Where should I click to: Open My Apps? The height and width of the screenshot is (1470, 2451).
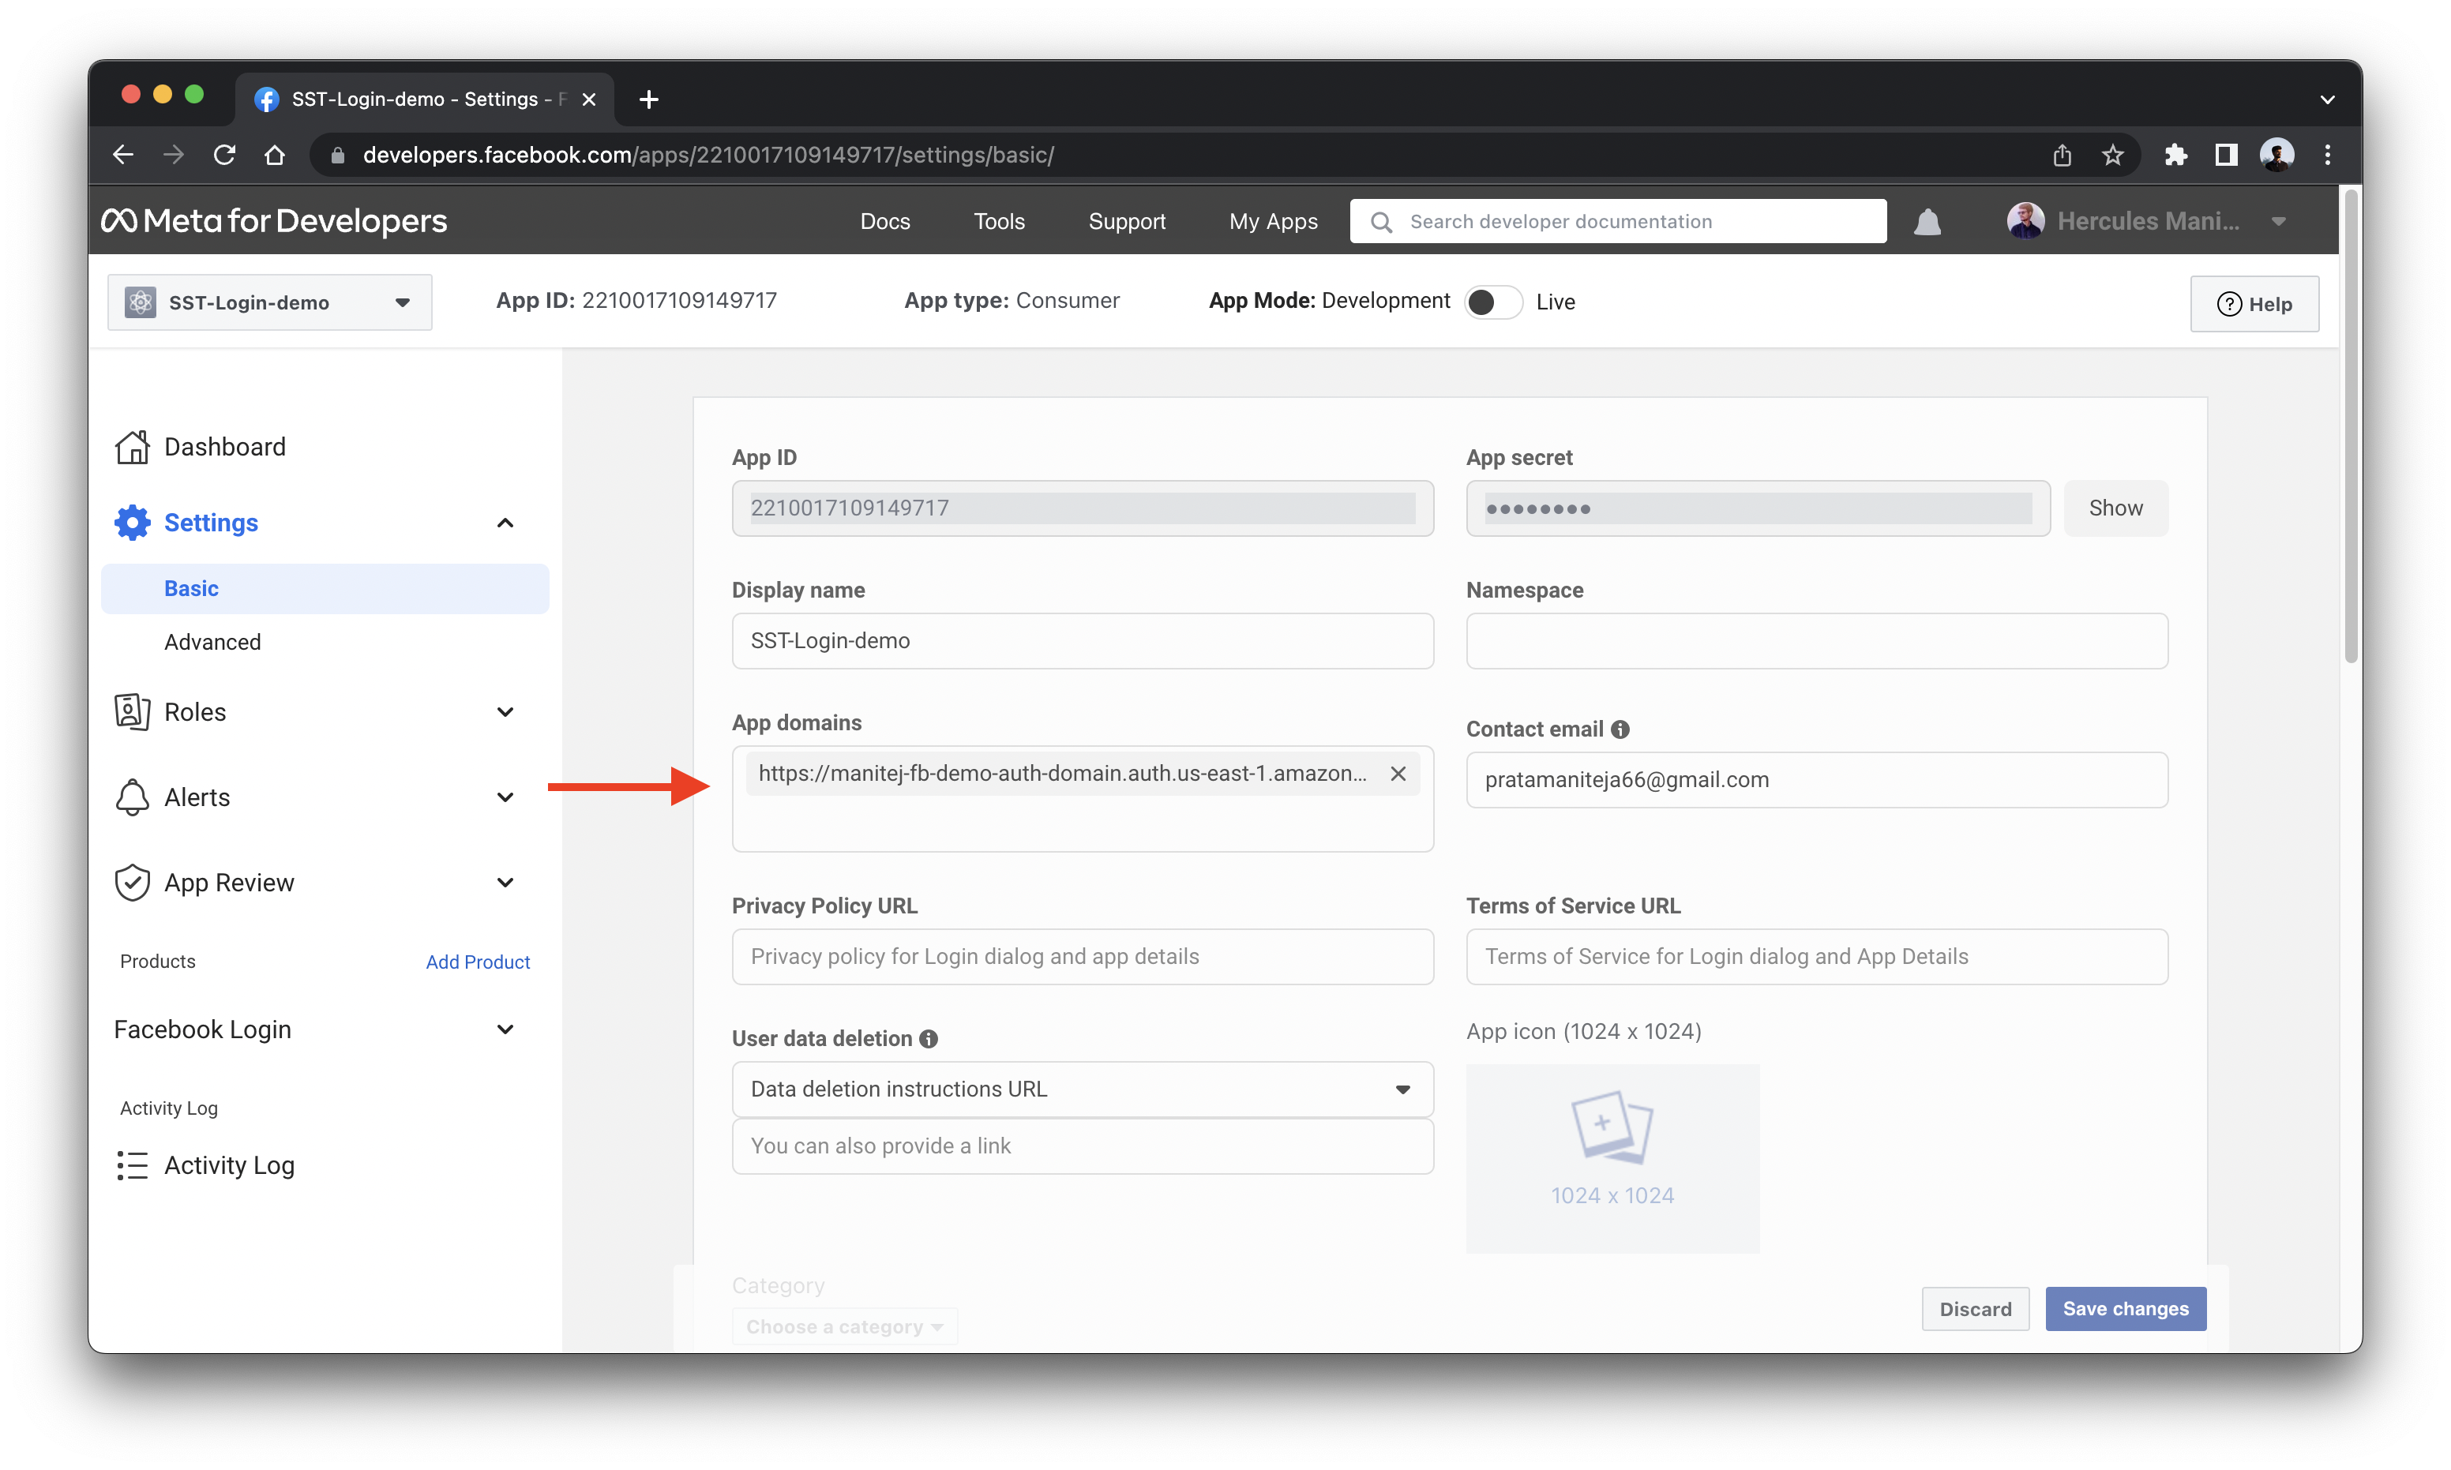tap(1273, 221)
